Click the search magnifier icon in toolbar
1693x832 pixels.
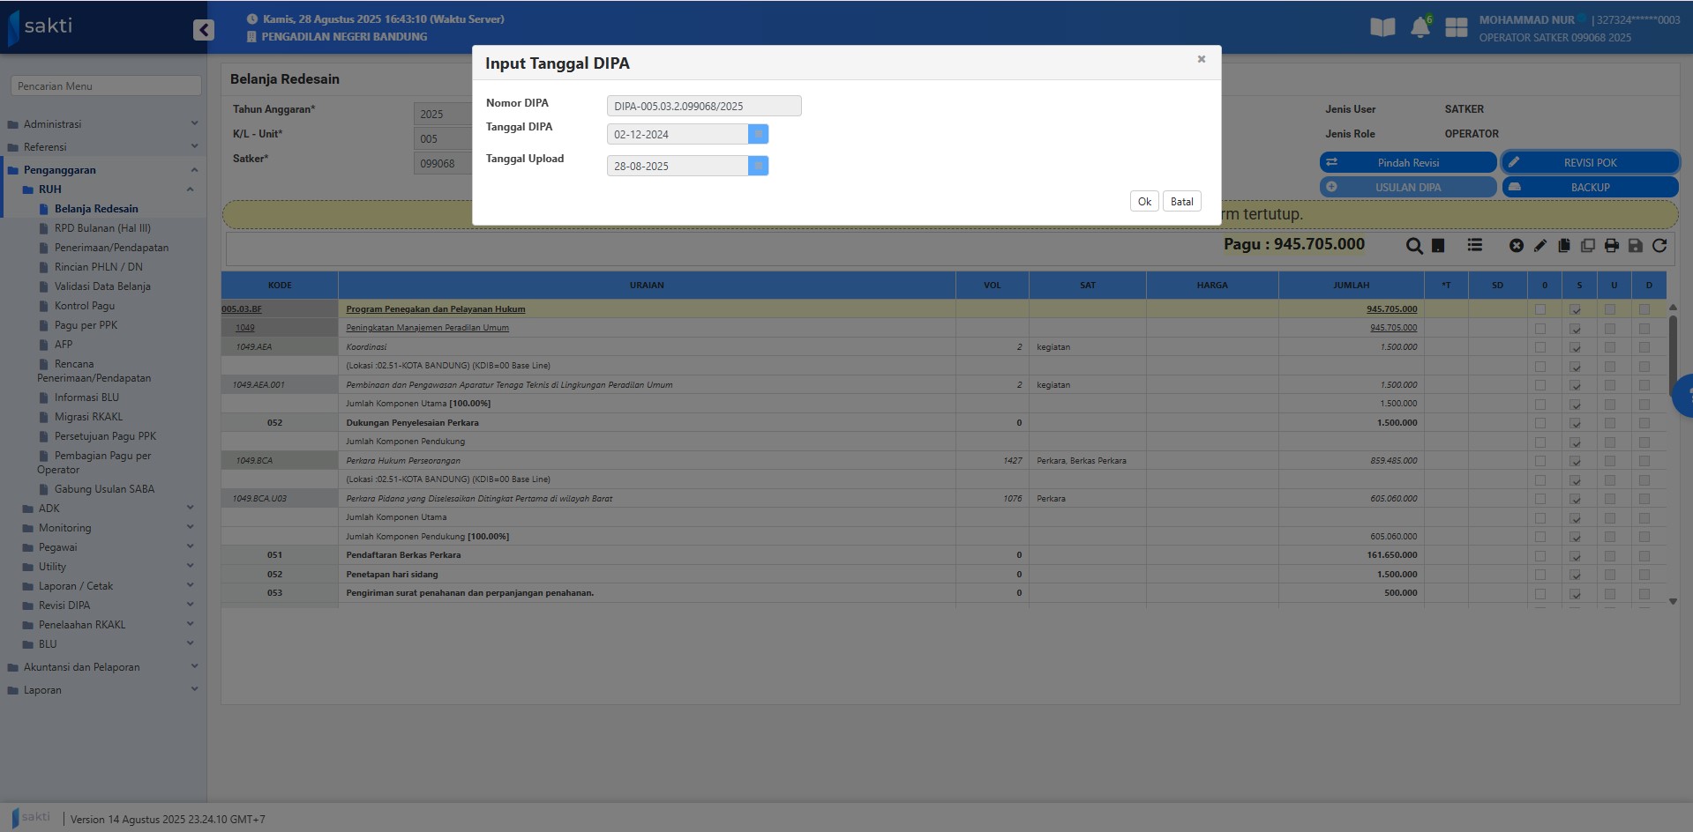coord(1413,246)
